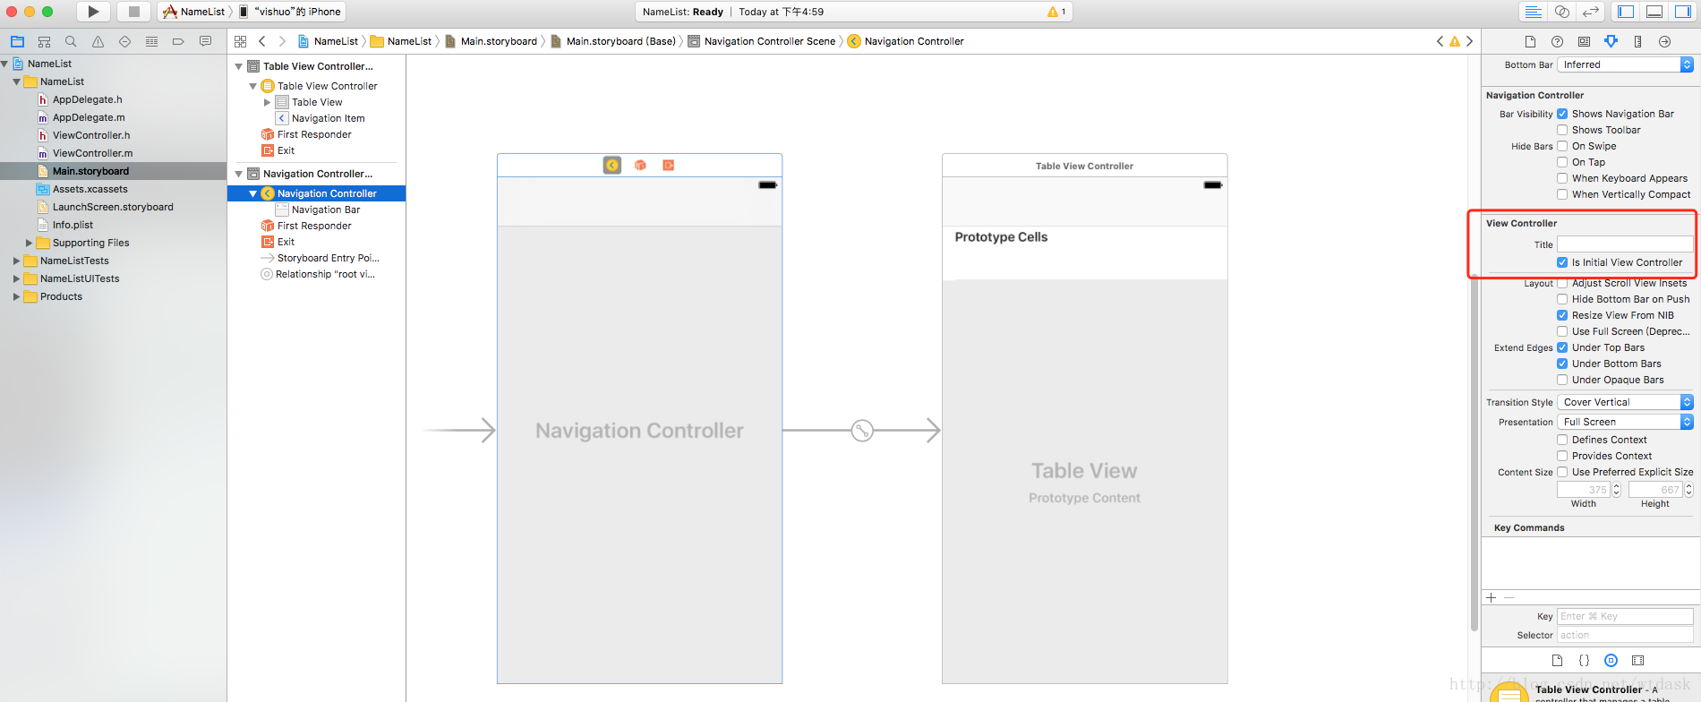Image resolution: width=1701 pixels, height=702 pixels.
Task: Expand the Table View outline item
Action: [267, 102]
